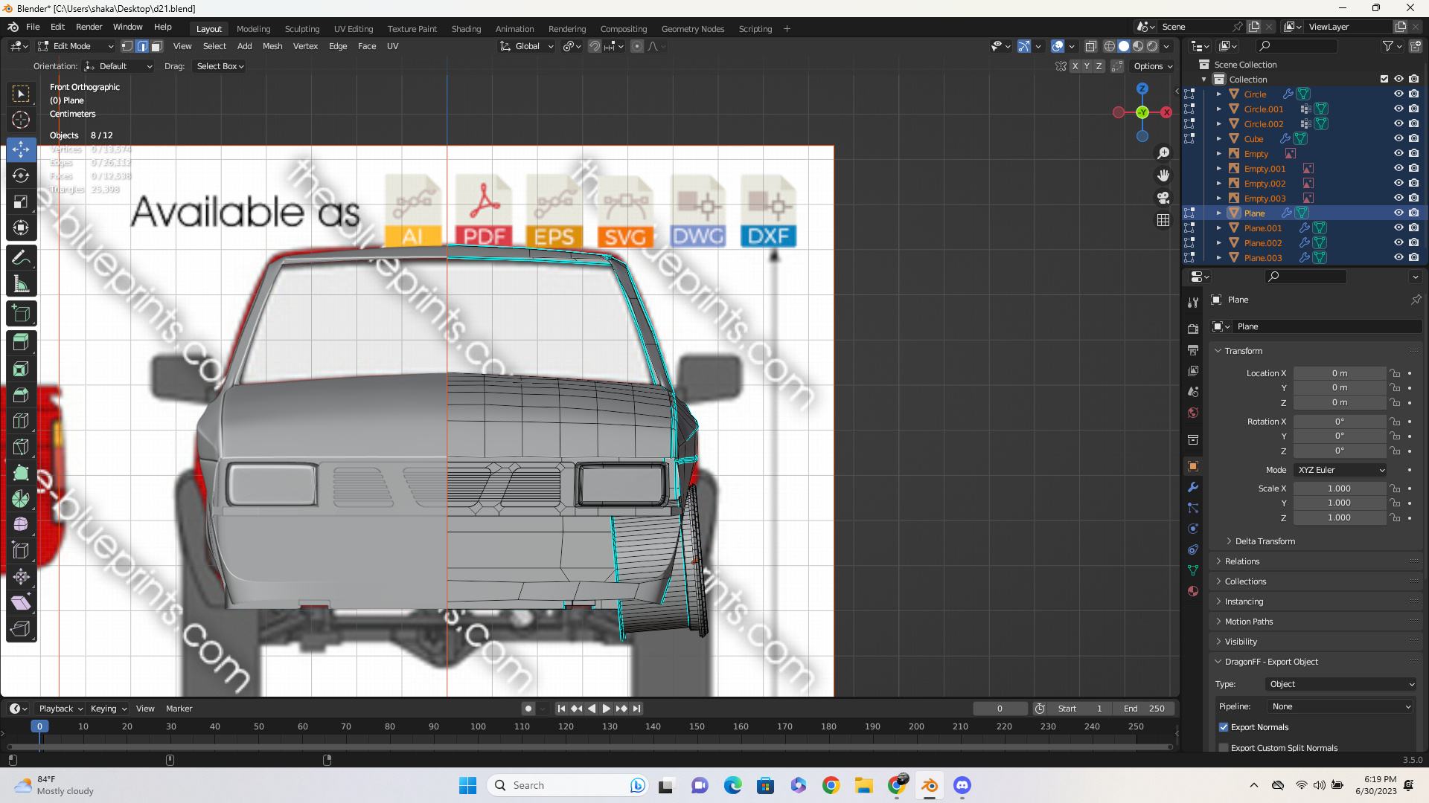Switch to the Sculpting workspace tab
1429x803 pixels.
[x=301, y=29]
